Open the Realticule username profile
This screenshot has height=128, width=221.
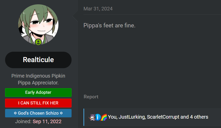[x=38, y=60]
